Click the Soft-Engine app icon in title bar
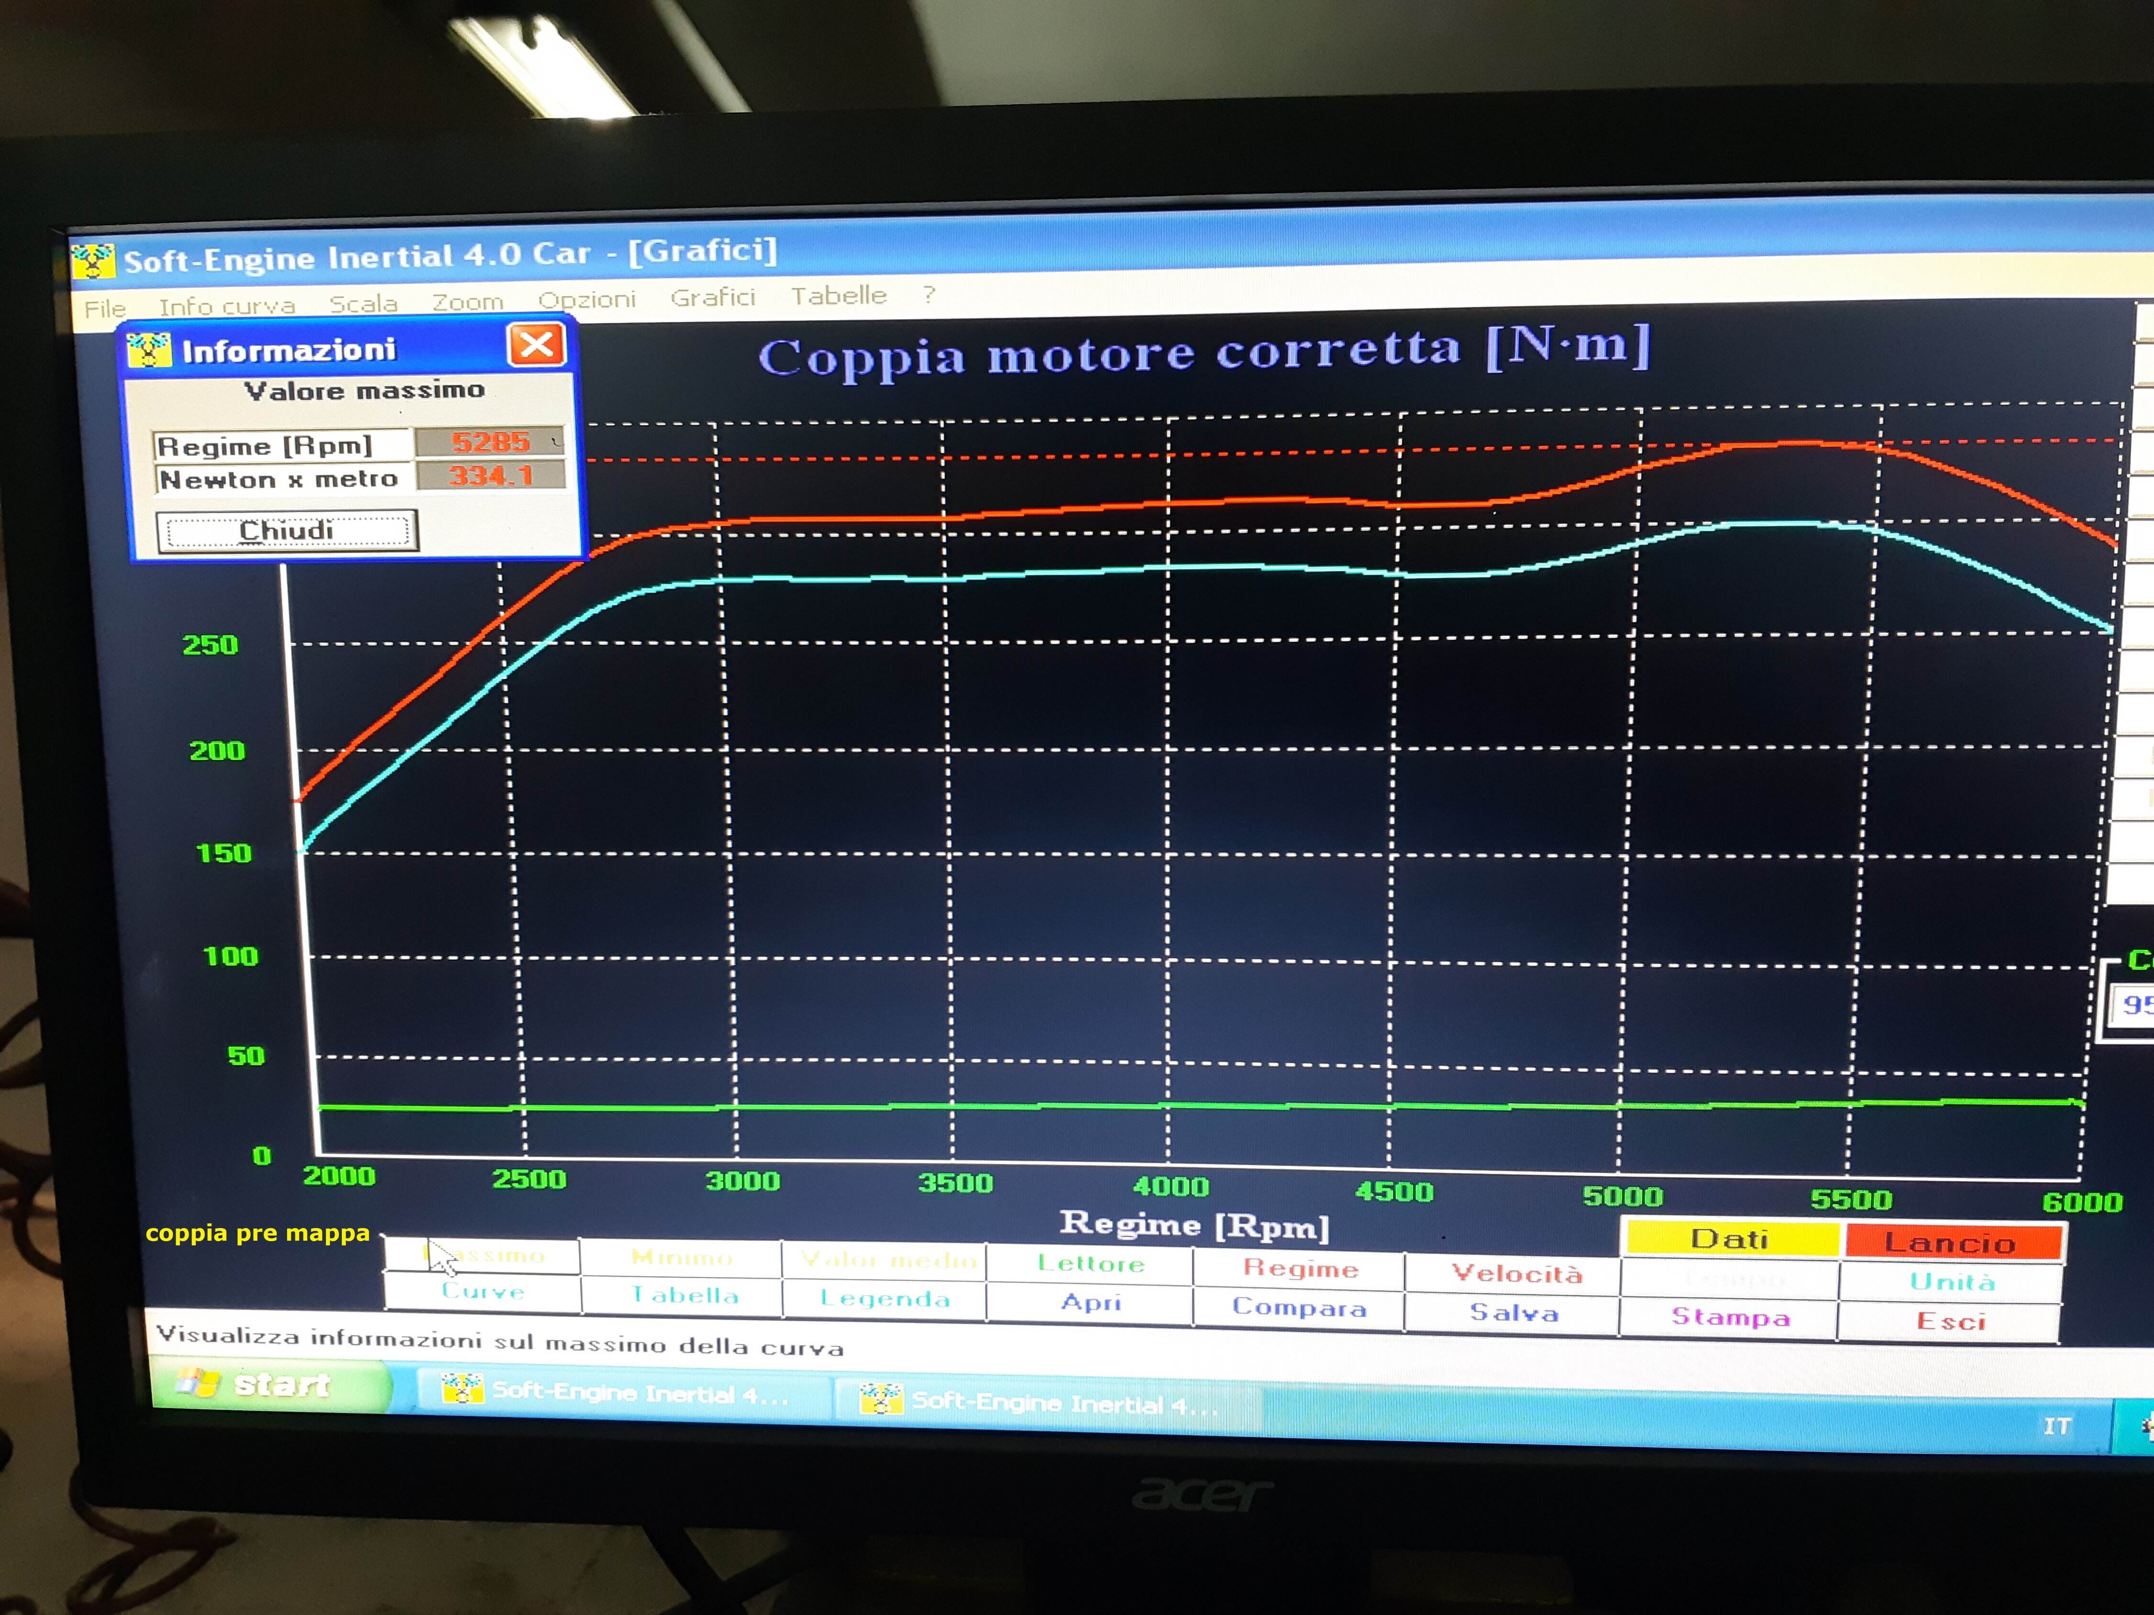This screenshot has height=1615, width=2154. [93, 261]
